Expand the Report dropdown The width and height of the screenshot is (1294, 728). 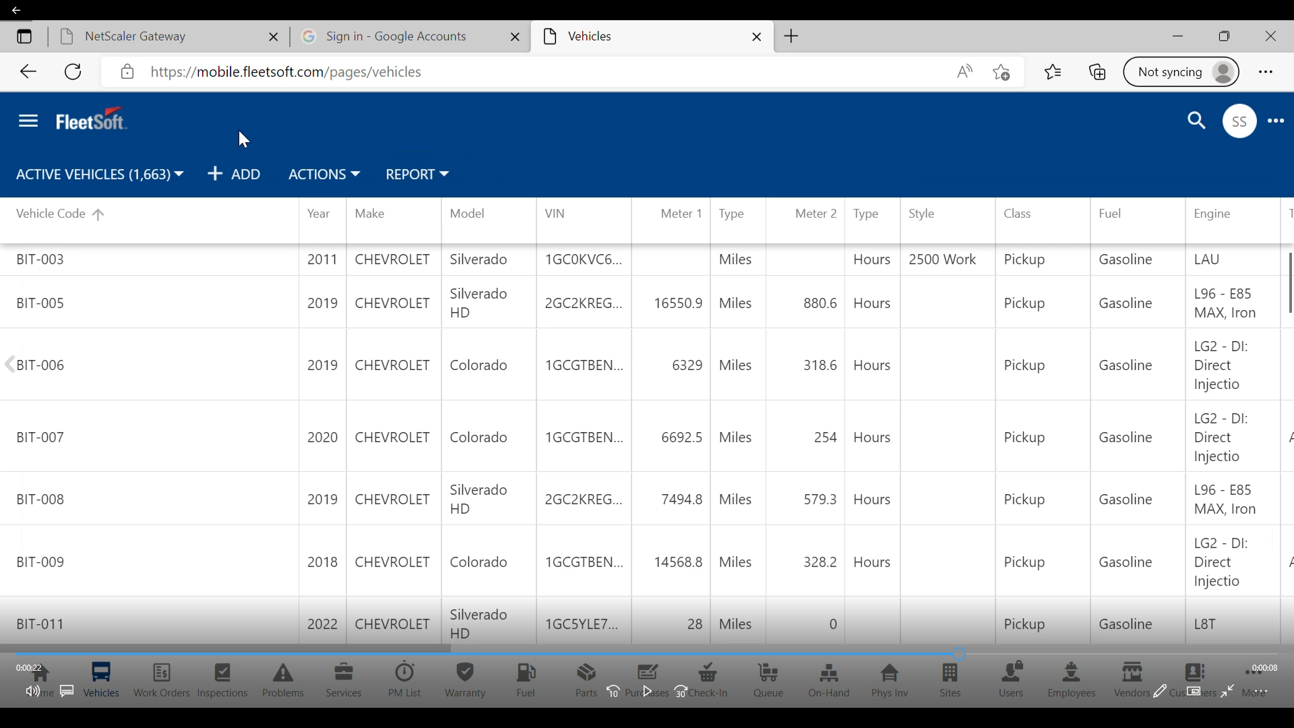[x=417, y=175]
